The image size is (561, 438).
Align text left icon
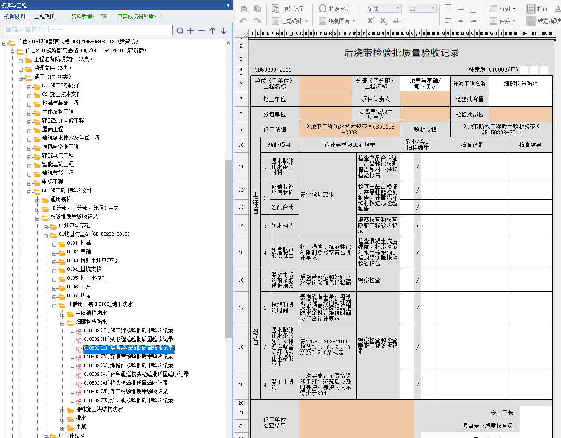(448, 21)
